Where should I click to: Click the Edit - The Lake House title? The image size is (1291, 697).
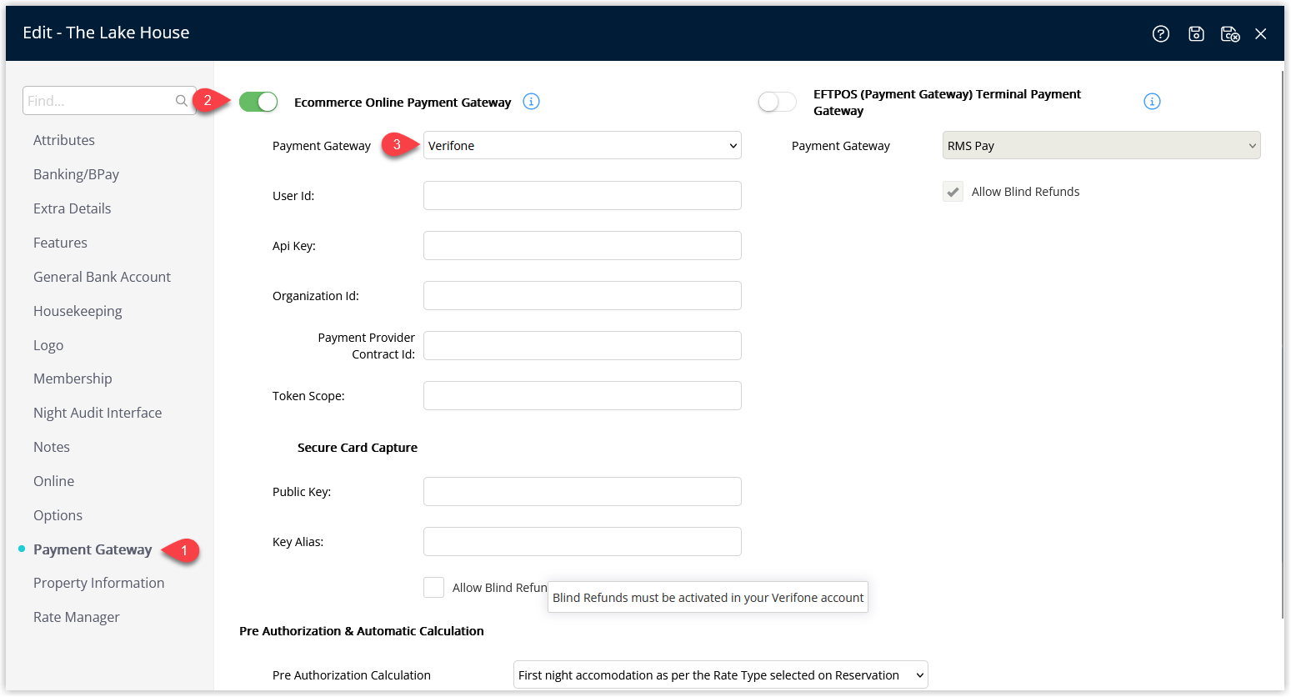tap(106, 33)
